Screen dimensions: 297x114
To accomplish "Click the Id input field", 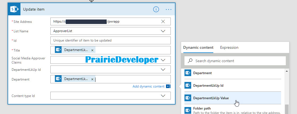I will (x=110, y=40).
